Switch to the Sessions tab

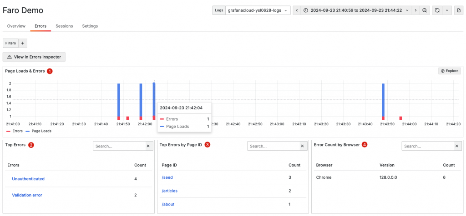[64, 26]
